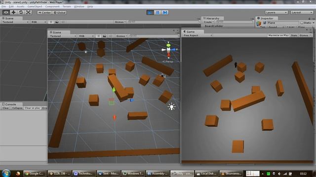Click the camera gizmo icon in the Scene view
The image size is (316, 177).
click(163, 76)
